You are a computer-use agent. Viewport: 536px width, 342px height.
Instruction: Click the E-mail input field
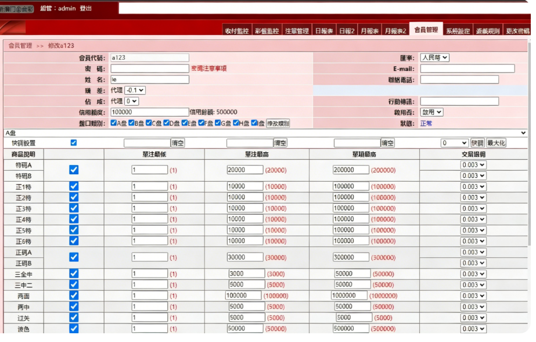coord(467,69)
